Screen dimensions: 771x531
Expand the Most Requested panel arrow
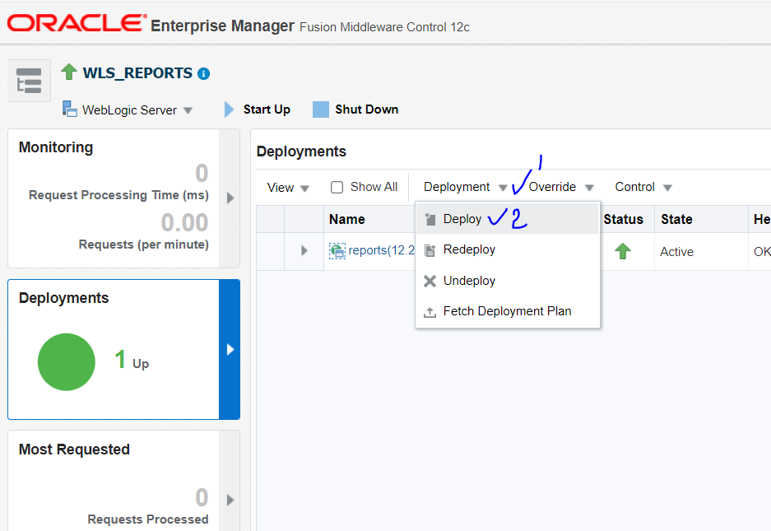[230, 500]
